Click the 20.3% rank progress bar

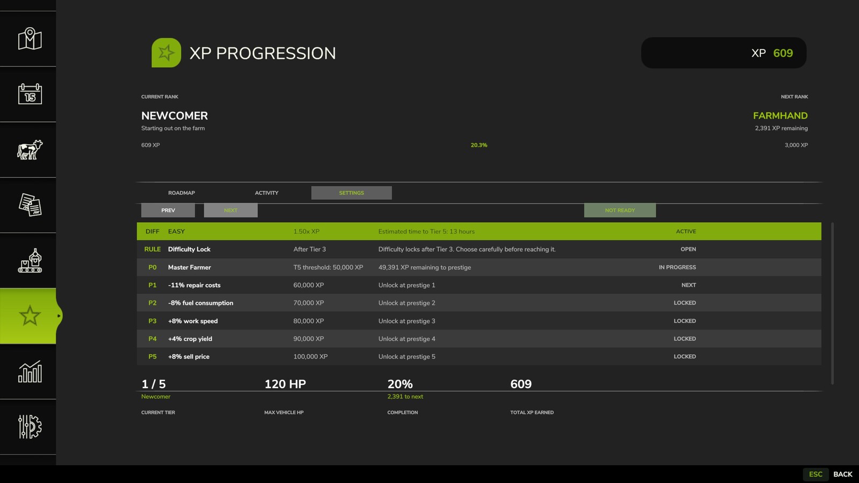pos(479,144)
